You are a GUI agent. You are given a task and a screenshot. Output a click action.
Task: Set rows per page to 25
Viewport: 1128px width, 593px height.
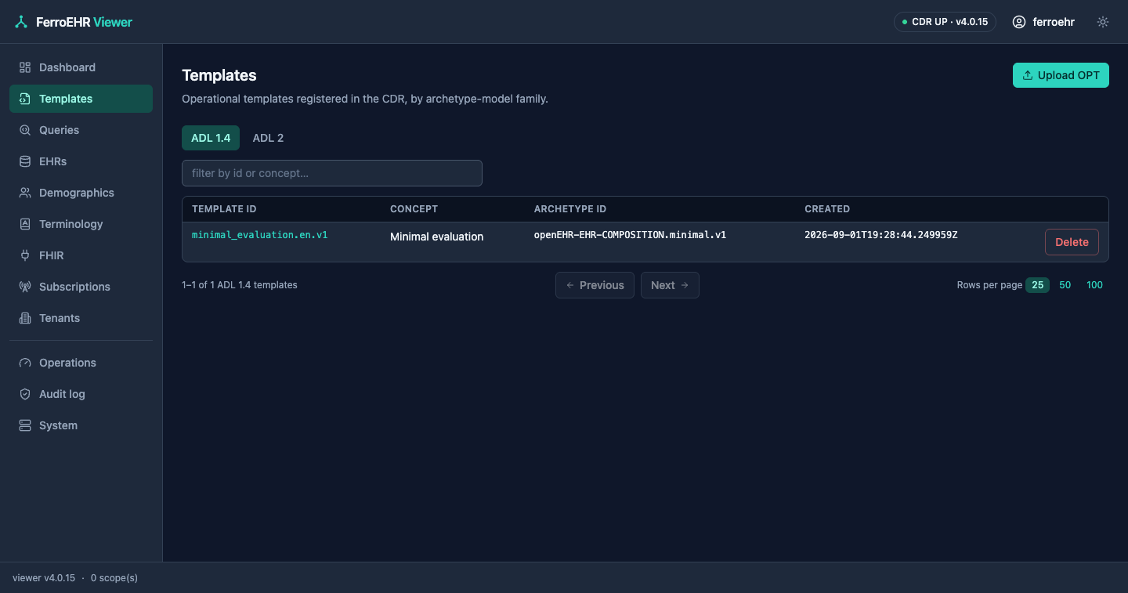[1037, 285]
